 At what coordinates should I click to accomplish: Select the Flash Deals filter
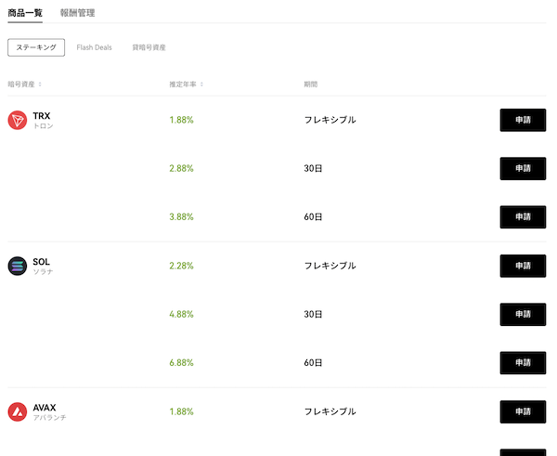pyautogui.click(x=94, y=47)
